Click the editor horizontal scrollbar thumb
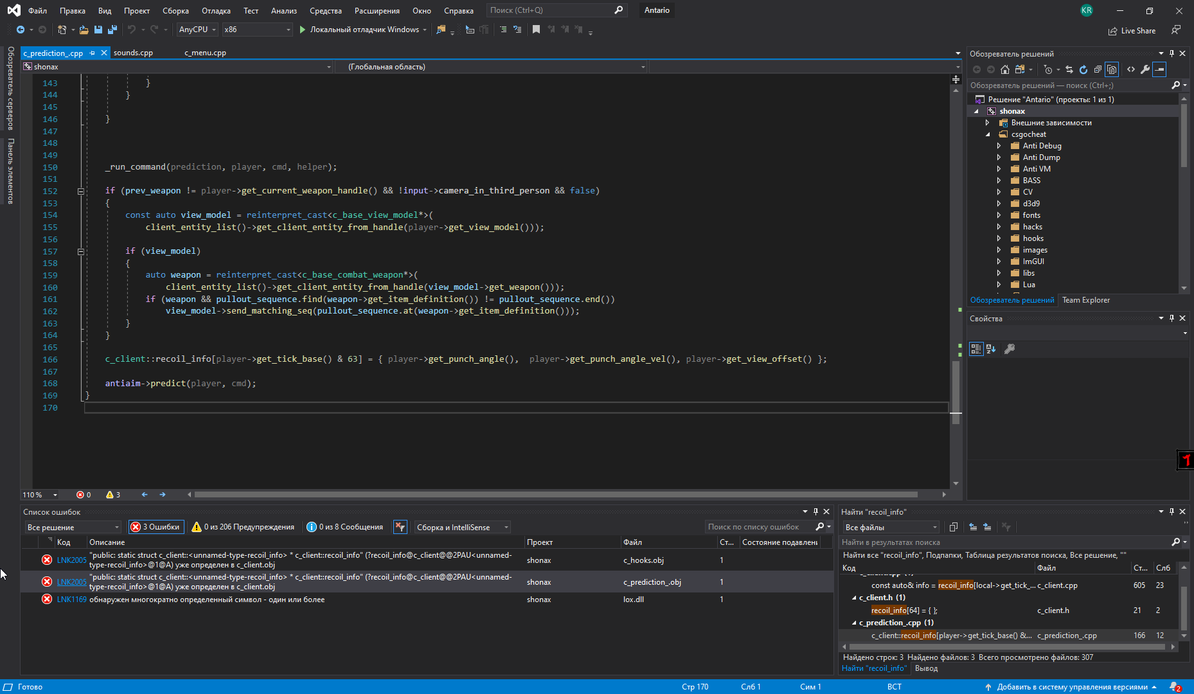Image resolution: width=1194 pixels, height=694 pixels. pos(555,495)
